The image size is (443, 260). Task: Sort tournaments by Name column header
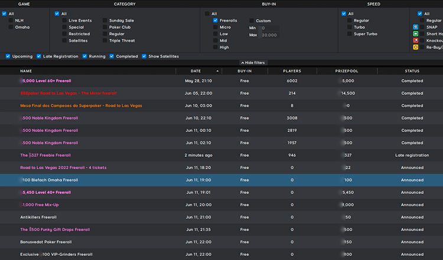tap(26, 71)
